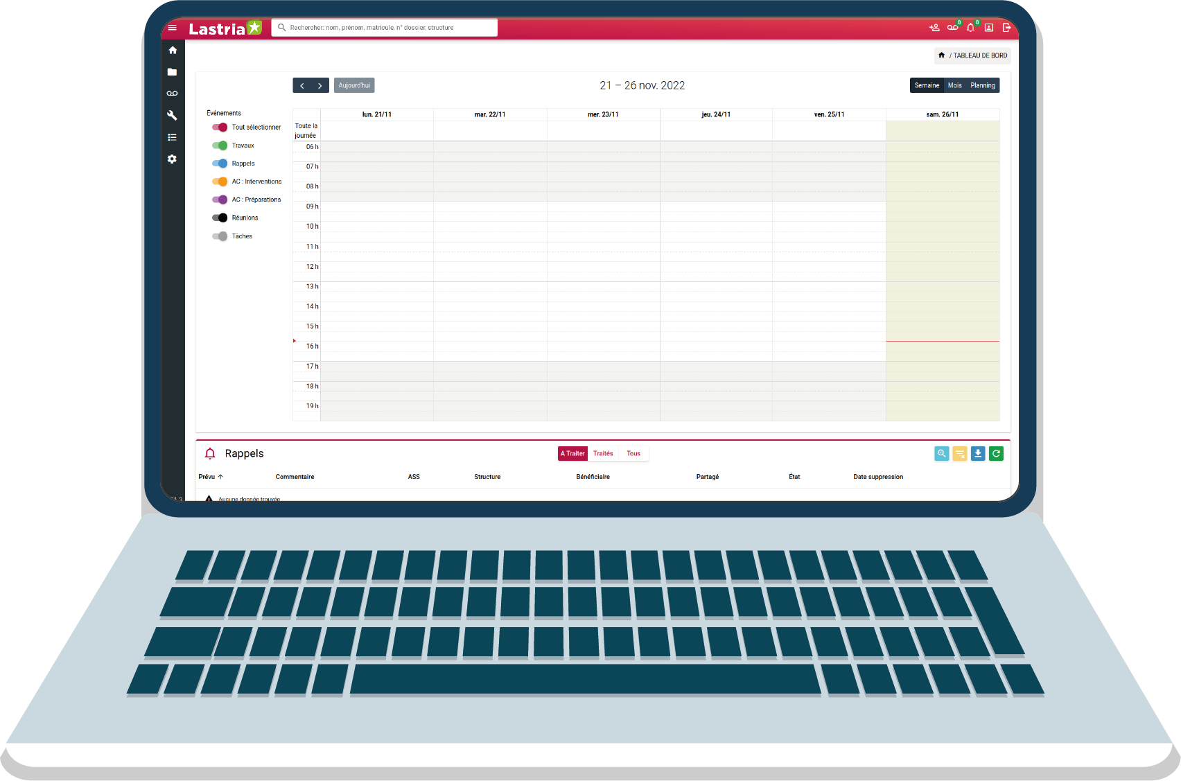
Task: Disable the Rappels events toggle
Action: coord(220,164)
